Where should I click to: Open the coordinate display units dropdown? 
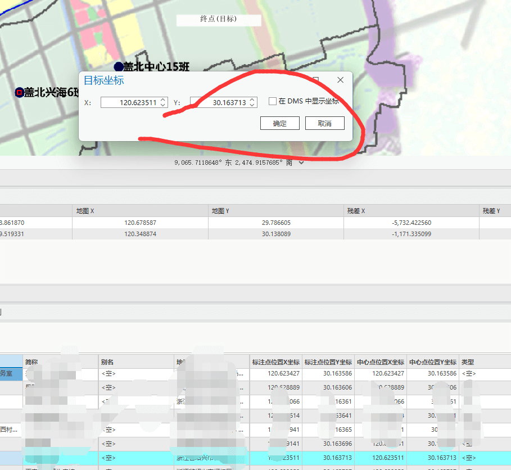click(302, 163)
